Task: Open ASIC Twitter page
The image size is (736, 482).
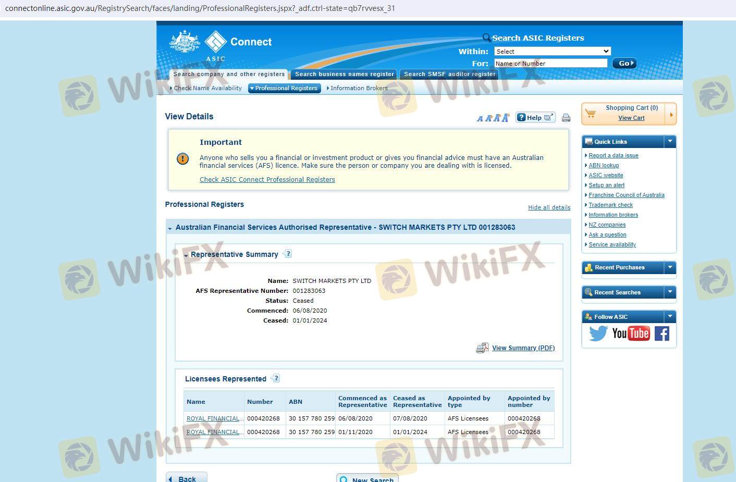Action: click(598, 333)
